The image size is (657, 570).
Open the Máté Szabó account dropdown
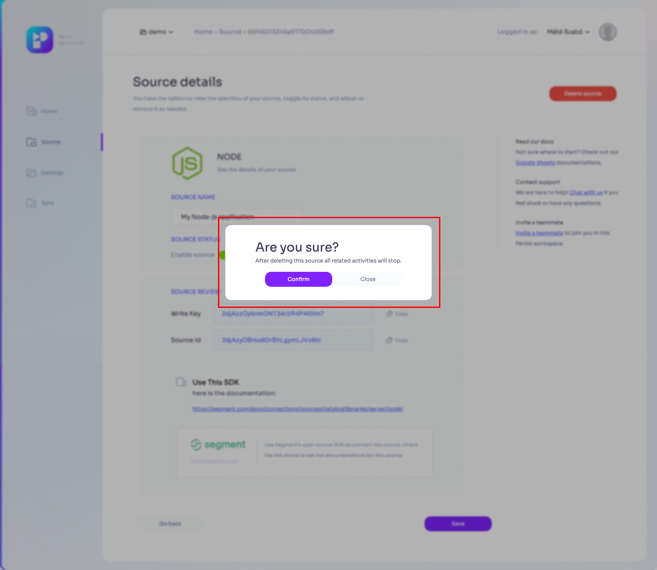click(x=568, y=32)
